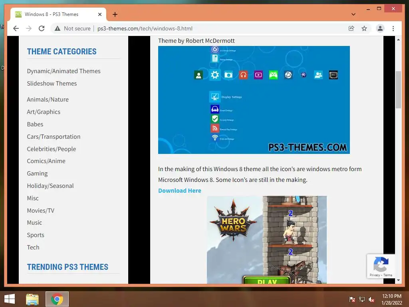Open Slideshow Themes category
The width and height of the screenshot is (409, 307).
point(52,83)
